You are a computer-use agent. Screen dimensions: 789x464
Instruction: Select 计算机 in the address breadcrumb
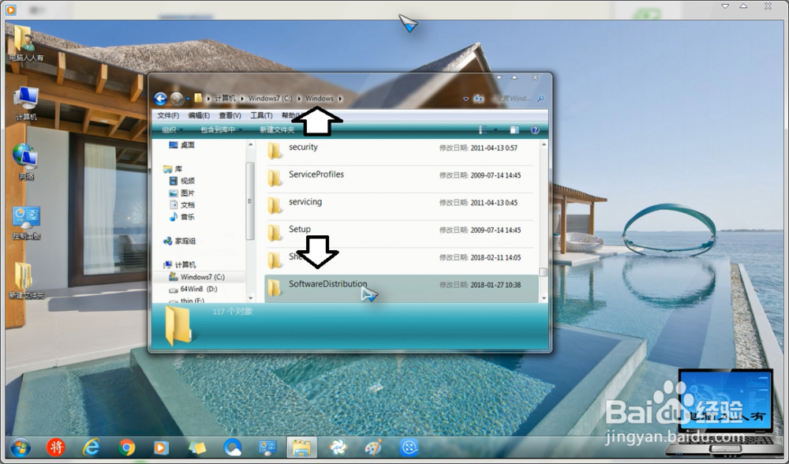coord(225,98)
